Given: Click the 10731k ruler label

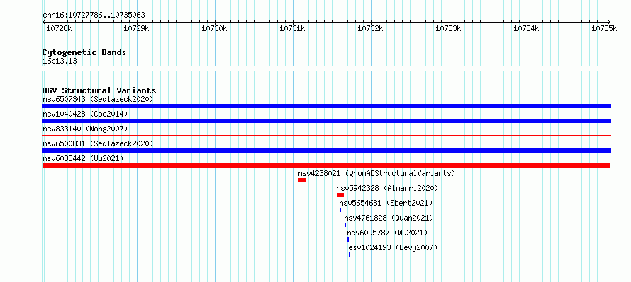Looking at the screenshot, I should click(293, 28).
